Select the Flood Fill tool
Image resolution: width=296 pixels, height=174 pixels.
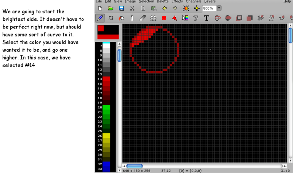(121, 18)
